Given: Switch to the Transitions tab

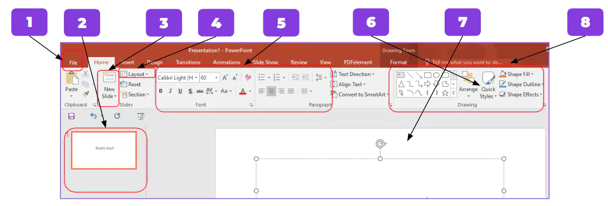Looking at the screenshot, I should click(188, 62).
